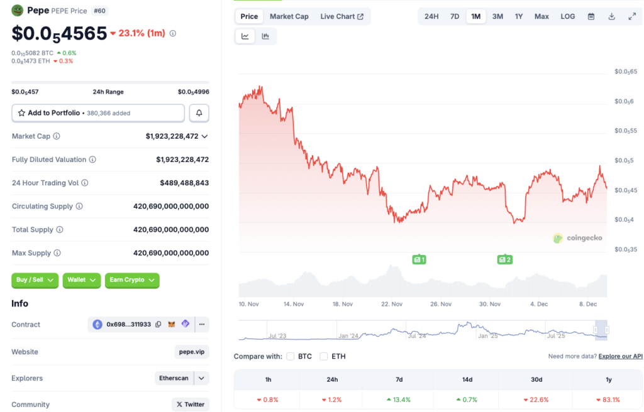644x412 pixels.
Task: Switch to the Market Cap tab
Action: 289,16
